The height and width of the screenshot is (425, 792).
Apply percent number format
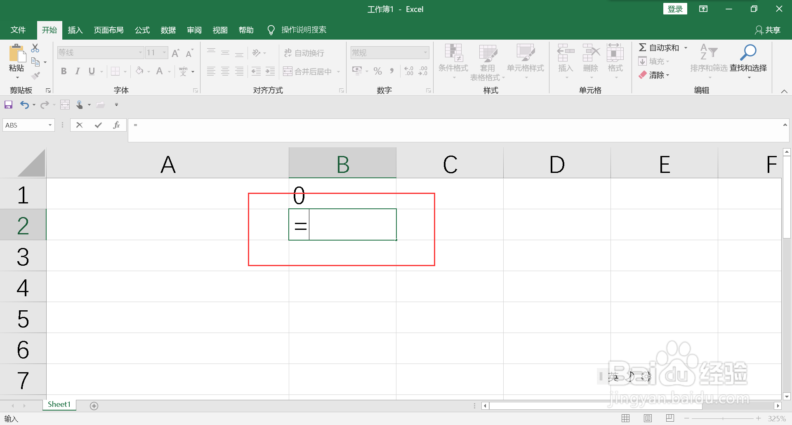(x=377, y=71)
